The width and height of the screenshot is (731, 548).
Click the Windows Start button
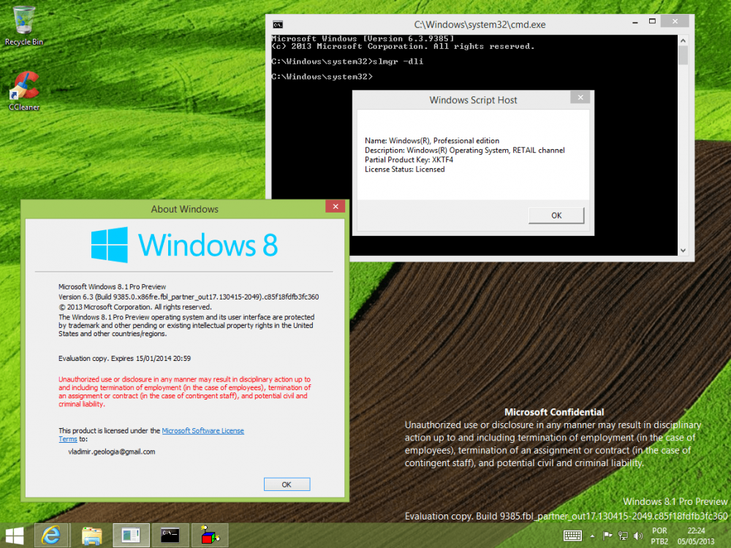coord(15,536)
